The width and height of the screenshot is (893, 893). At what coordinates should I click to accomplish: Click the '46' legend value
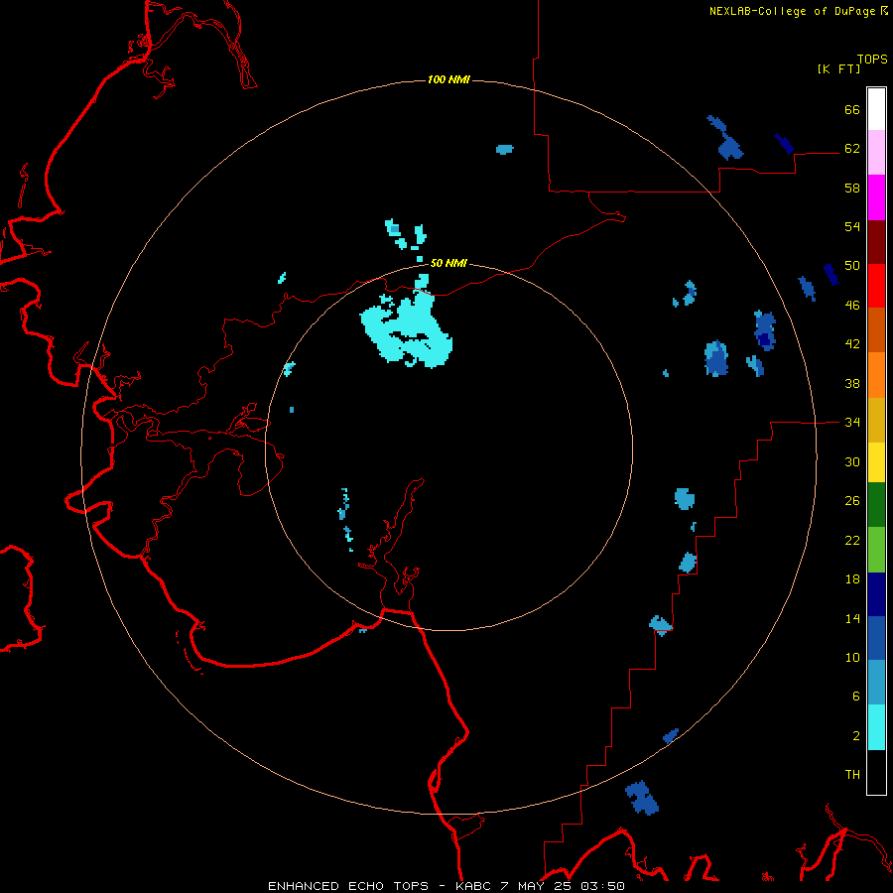click(x=852, y=306)
